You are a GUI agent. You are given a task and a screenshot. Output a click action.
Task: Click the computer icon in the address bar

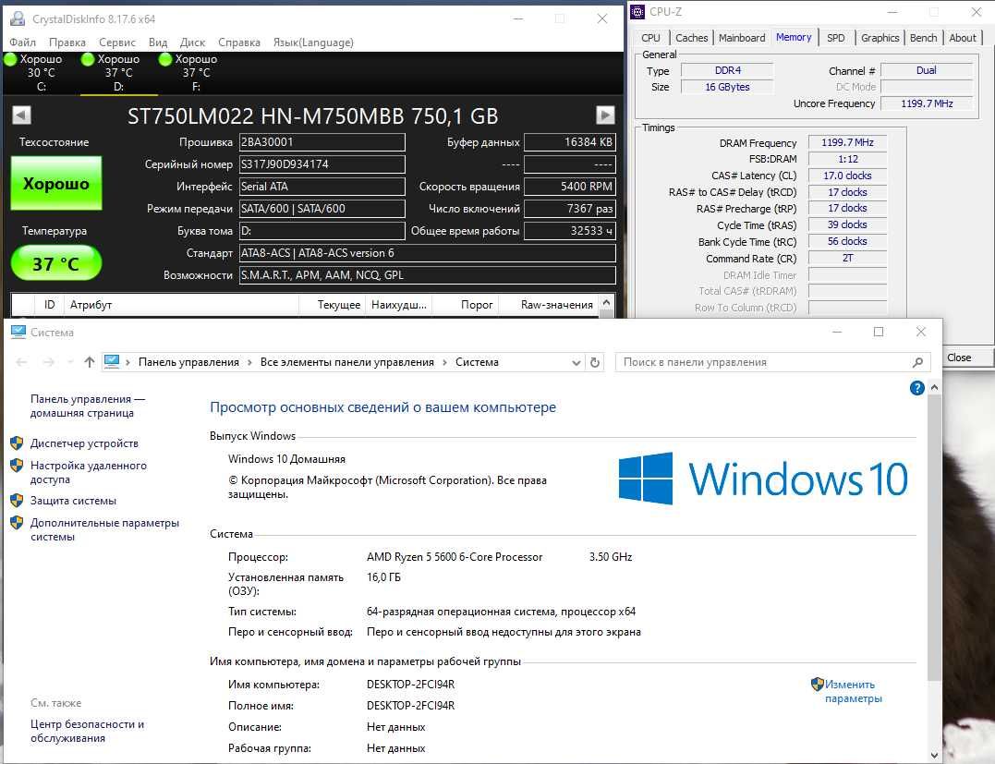pos(112,362)
